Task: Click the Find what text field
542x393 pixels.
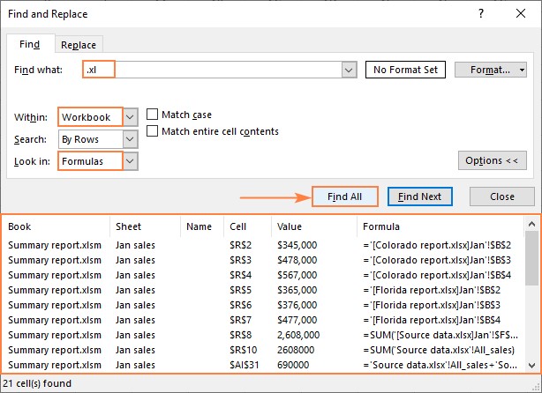Action: 212,70
